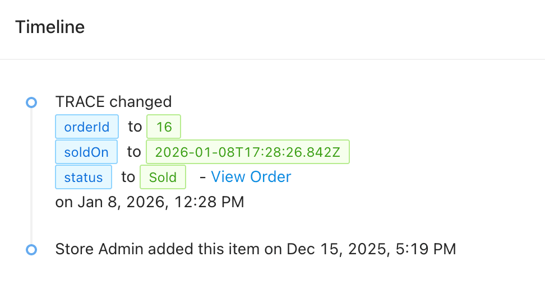This screenshot has width=545, height=308.
Task: Click the word 'to' after orderId tag
Action: pyautogui.click(x=135, y=127)
